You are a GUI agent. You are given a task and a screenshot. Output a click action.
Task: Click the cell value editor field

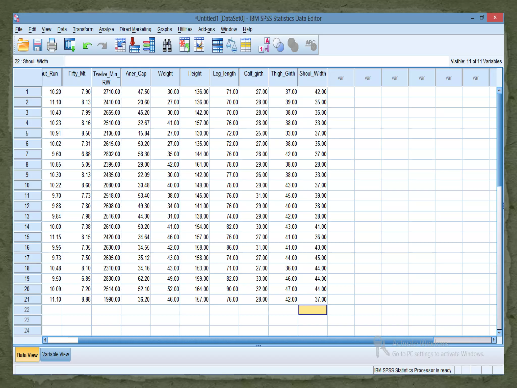(256, 61)
